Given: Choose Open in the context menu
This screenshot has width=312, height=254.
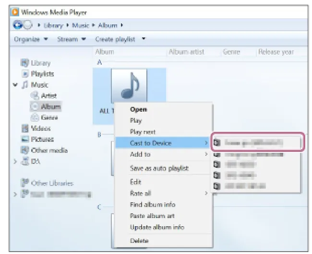Looking at the screenshot, I should click(x=162, y=109).
